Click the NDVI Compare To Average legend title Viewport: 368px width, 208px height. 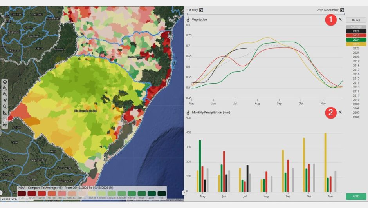(66, 188)
